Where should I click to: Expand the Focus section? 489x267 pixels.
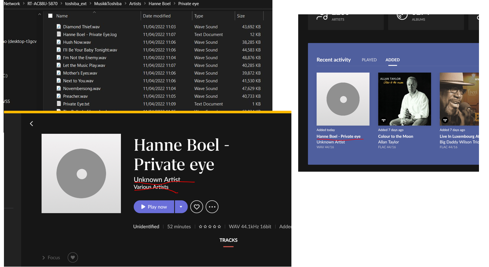click(x=51, y=257)
